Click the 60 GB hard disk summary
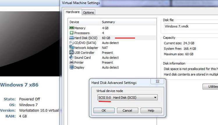This screenshot has width=218, height=125. (106, 38)
